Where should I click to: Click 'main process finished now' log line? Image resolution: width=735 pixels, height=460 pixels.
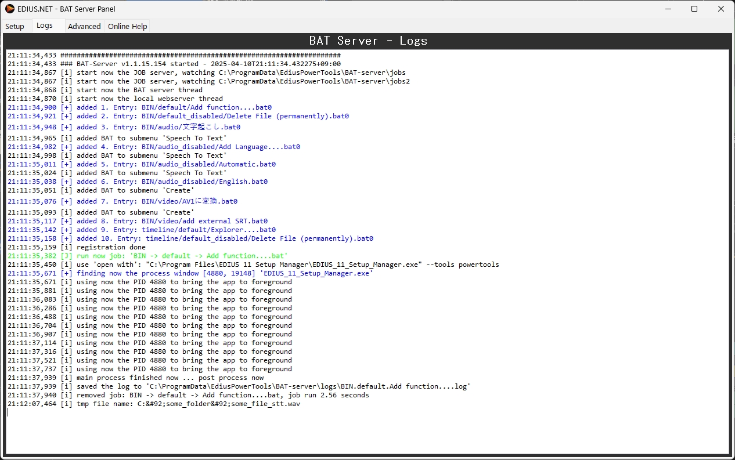135,378
